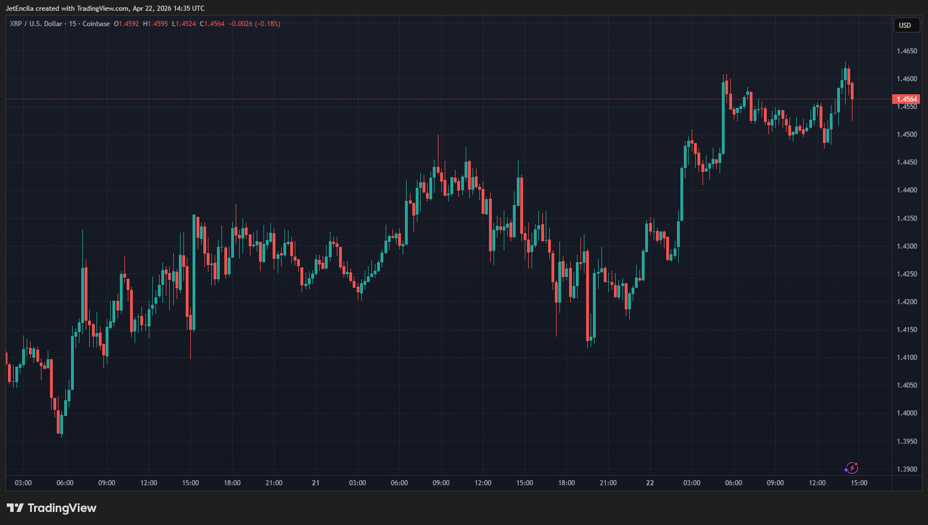The image size is (928, 525).
Task: Click the first 03:00 label on time axis
Action: point(23,483)
